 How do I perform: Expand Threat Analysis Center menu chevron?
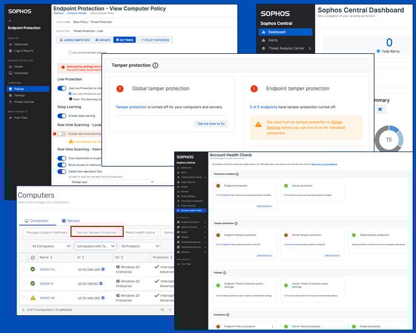coord(309,49)
